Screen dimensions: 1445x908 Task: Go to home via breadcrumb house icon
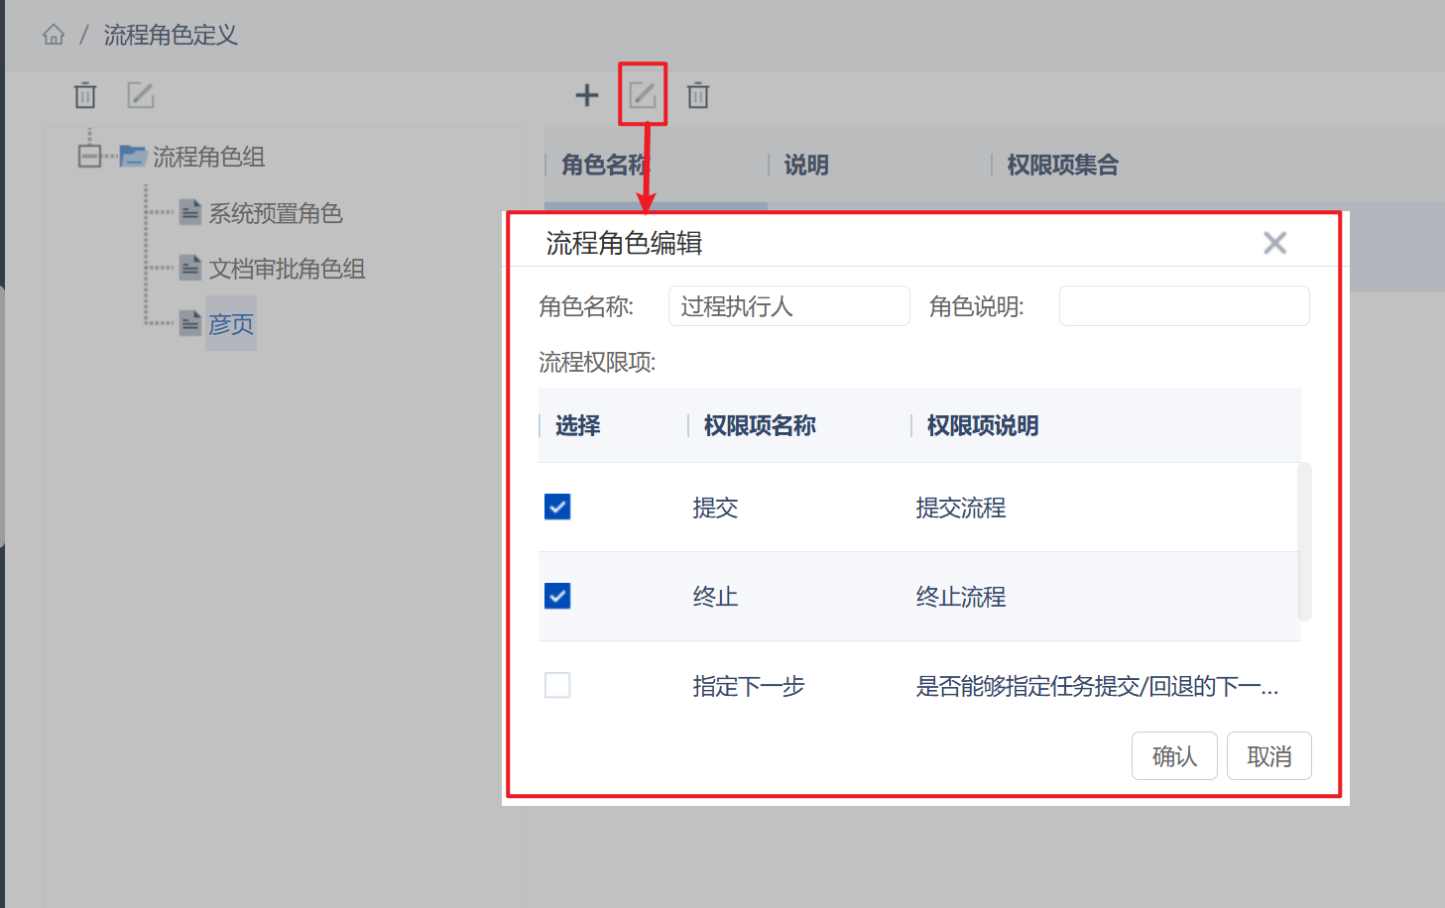coord(54,36)
